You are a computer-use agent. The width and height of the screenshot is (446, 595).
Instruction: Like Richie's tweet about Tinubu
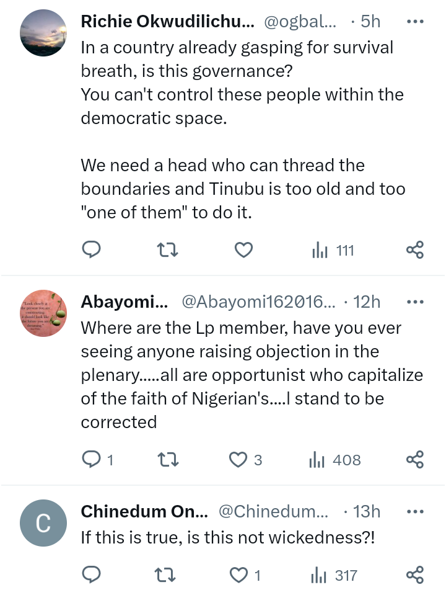tap(244, 250)
